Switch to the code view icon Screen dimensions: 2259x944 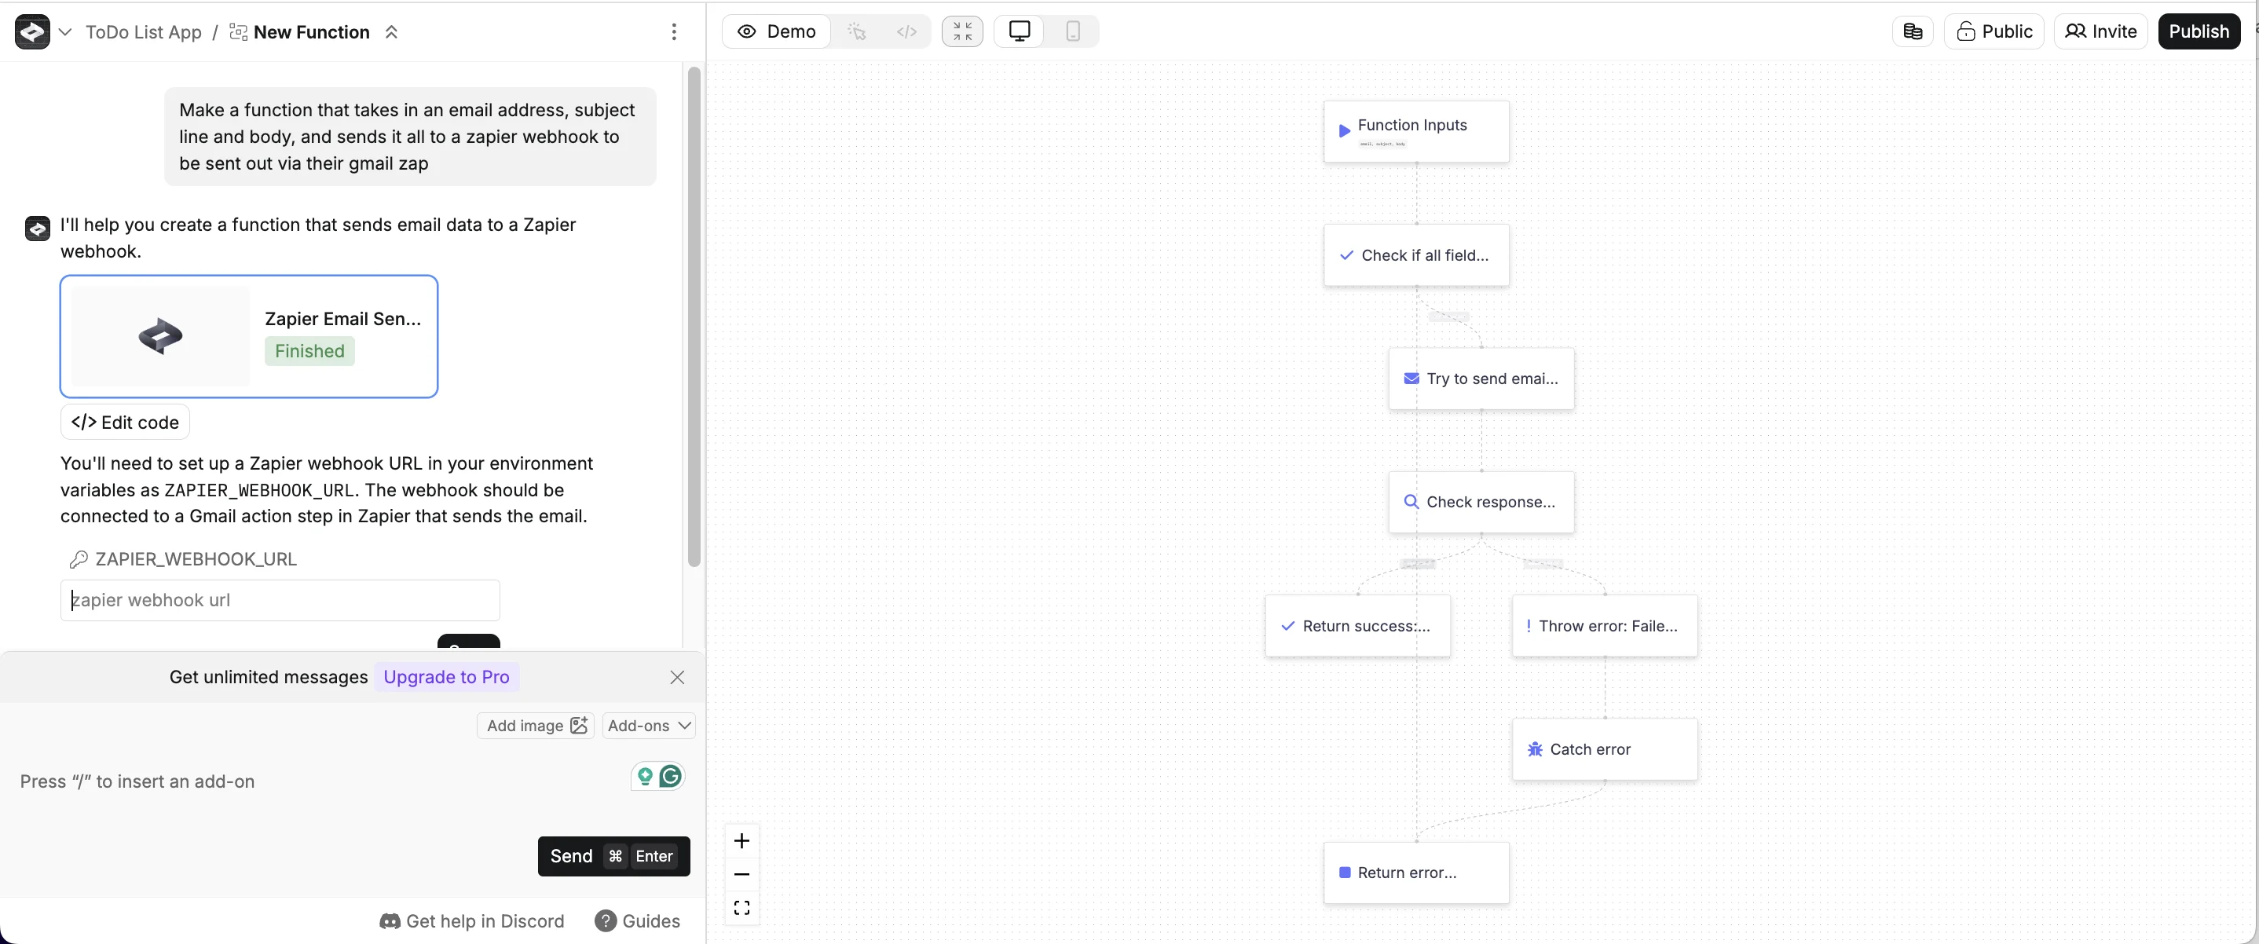(x=906, y=31)
